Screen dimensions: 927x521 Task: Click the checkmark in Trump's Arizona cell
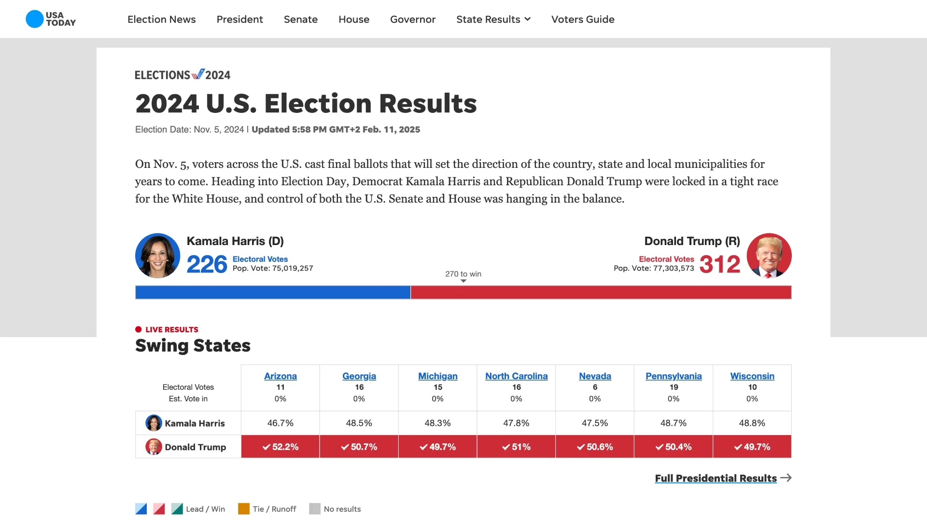267,447
